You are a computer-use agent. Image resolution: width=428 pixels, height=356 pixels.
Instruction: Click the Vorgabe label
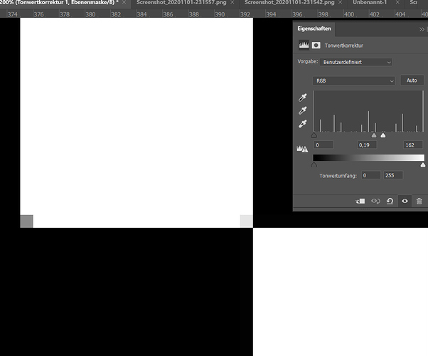coord(308,62)
